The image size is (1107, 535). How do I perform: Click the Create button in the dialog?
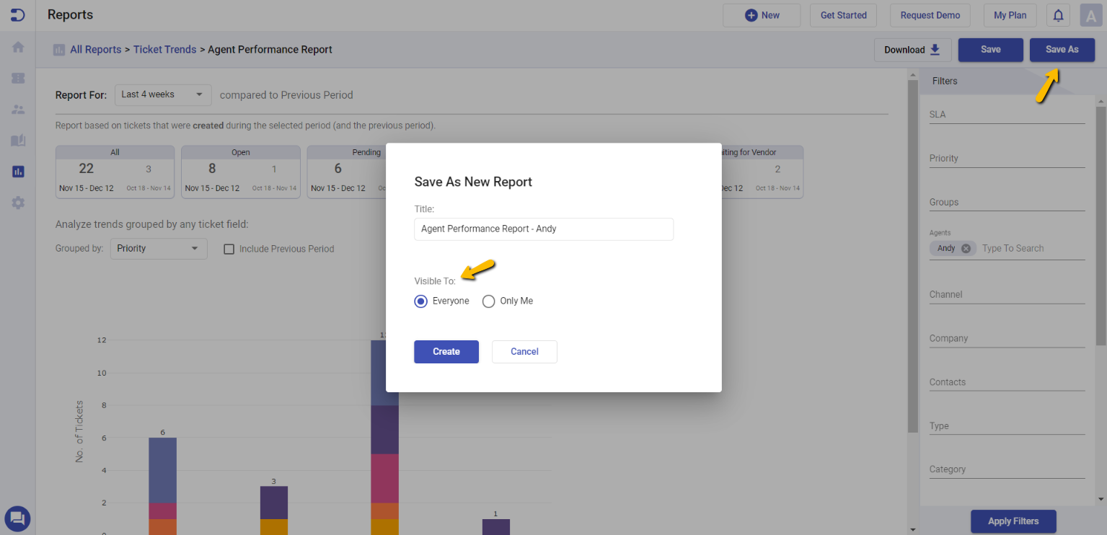(446, 351)
